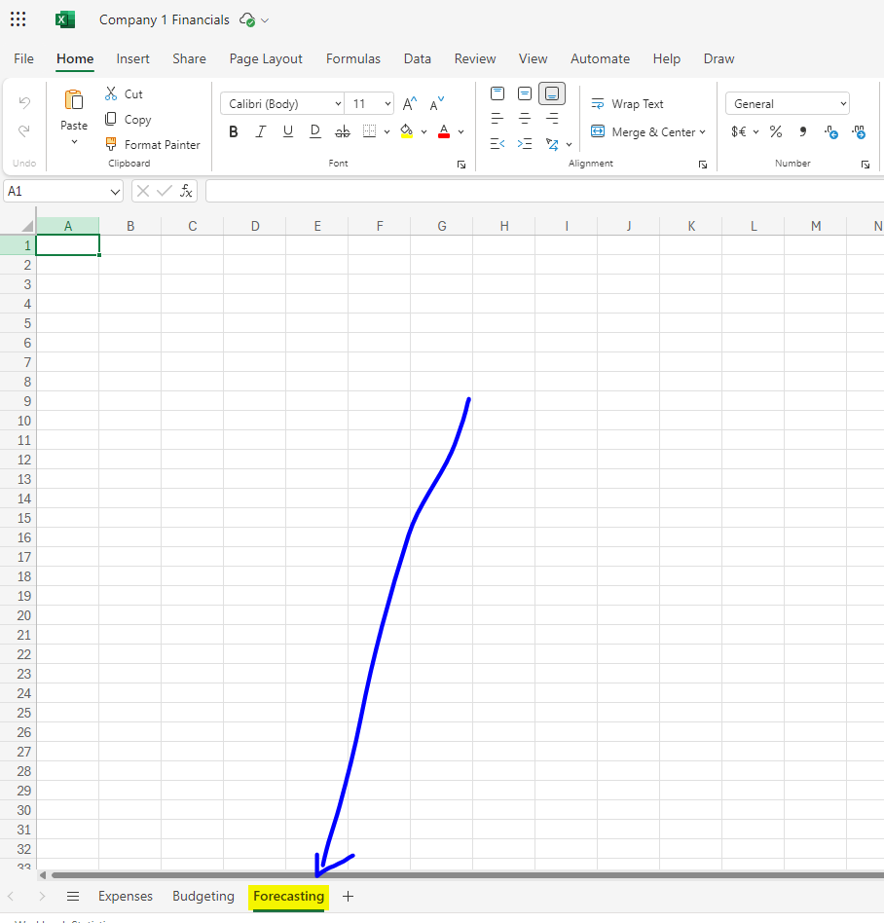Open the Budgeting sheet tab
Screen dimensions: 884x923
203,896
